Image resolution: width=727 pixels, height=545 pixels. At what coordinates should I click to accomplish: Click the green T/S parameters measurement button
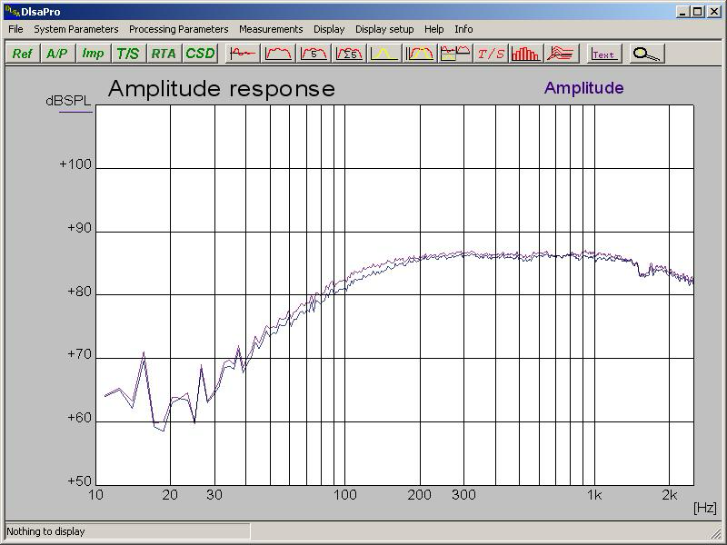coord(128,54)
